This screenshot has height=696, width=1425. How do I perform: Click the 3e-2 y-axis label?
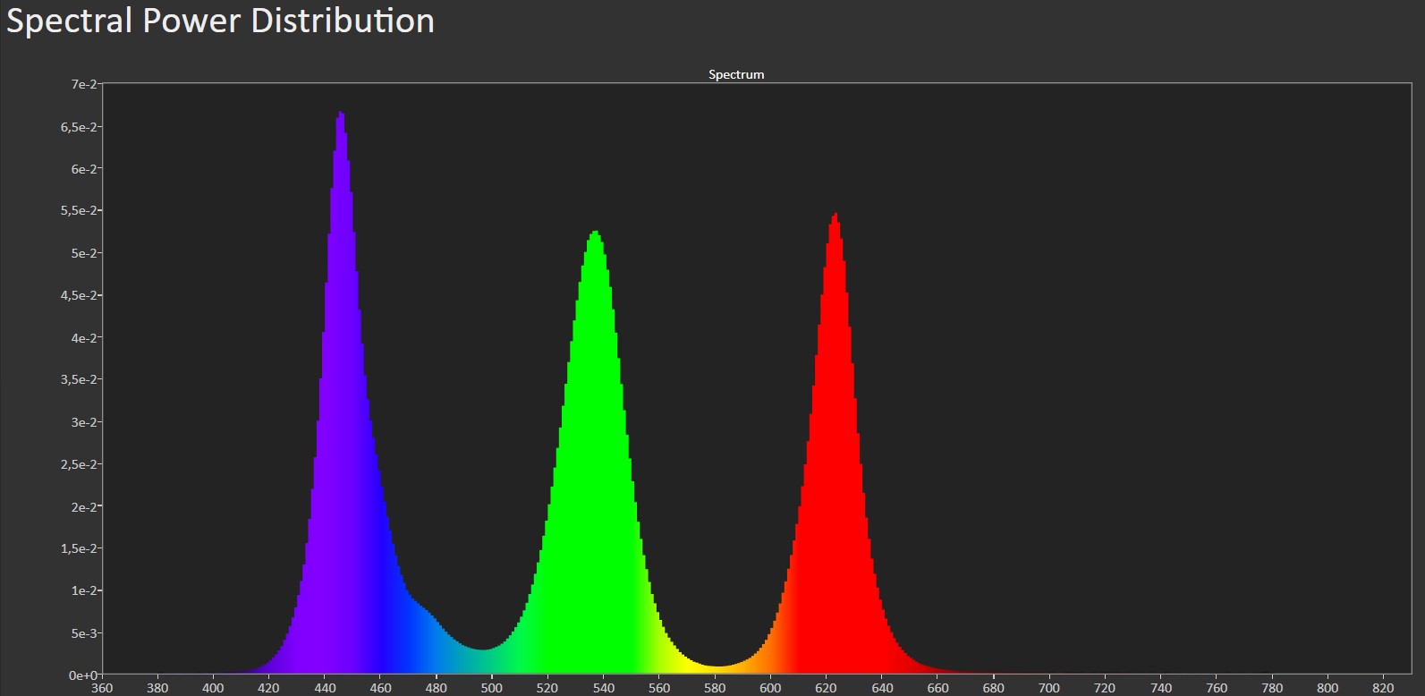pyautogui.click(x=83, y=422)
